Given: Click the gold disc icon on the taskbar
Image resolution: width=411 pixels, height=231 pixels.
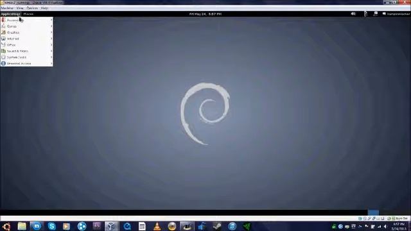Looking at the screenshot, I should [x=172, y=226].
